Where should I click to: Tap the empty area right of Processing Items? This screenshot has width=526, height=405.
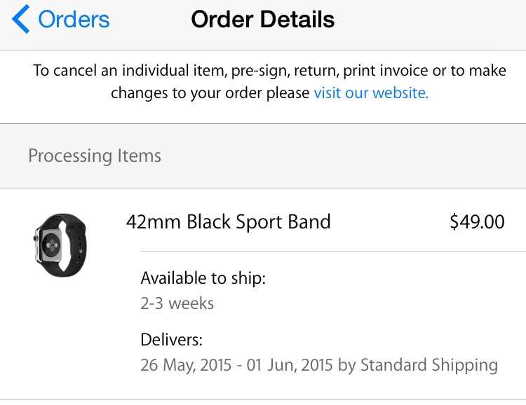click(351, 156)
